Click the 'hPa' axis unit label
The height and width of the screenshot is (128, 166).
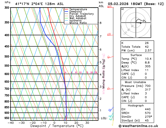(7, 2)
